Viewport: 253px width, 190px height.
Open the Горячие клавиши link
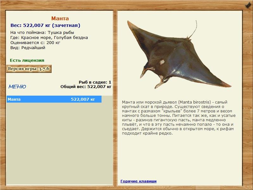coord(139,181)
